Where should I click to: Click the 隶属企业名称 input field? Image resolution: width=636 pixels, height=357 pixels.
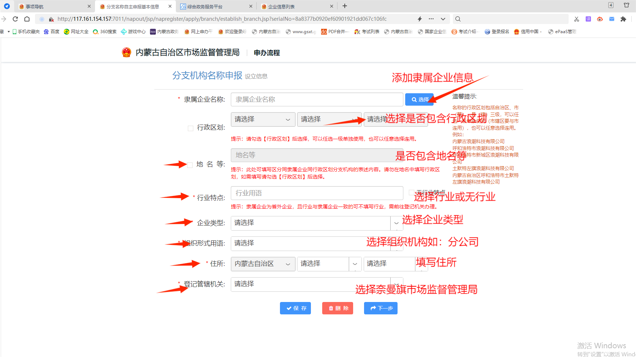[317, 99]
